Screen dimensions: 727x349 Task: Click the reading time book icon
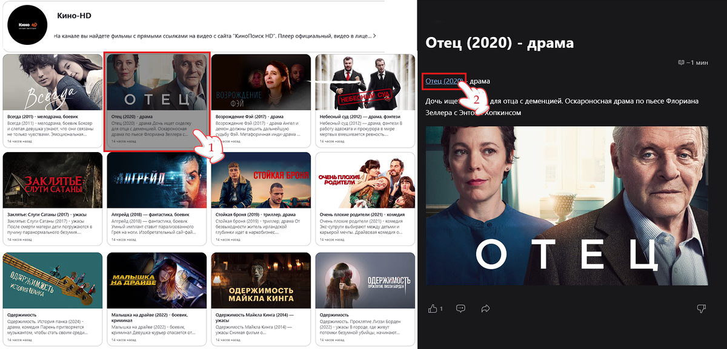pyautogui.click(x=682, y=62)
